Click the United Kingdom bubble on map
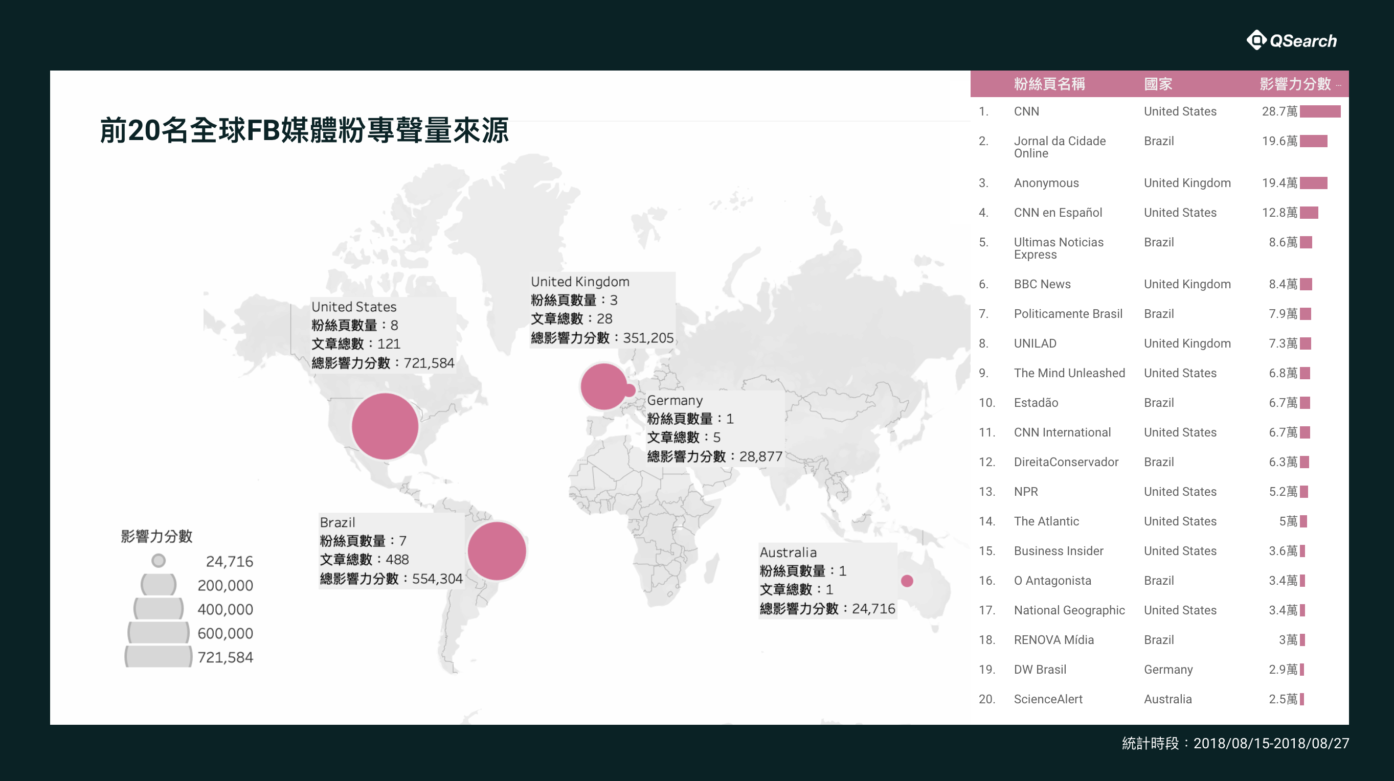The width and height of the screenshot is (1394, 781). point(602,386)
